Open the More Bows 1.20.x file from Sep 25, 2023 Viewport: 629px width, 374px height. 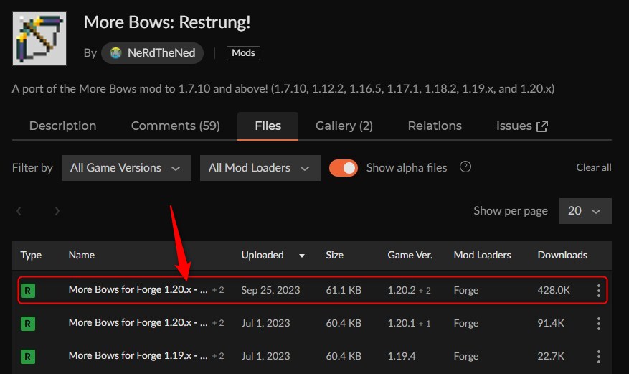pos(138,290)
